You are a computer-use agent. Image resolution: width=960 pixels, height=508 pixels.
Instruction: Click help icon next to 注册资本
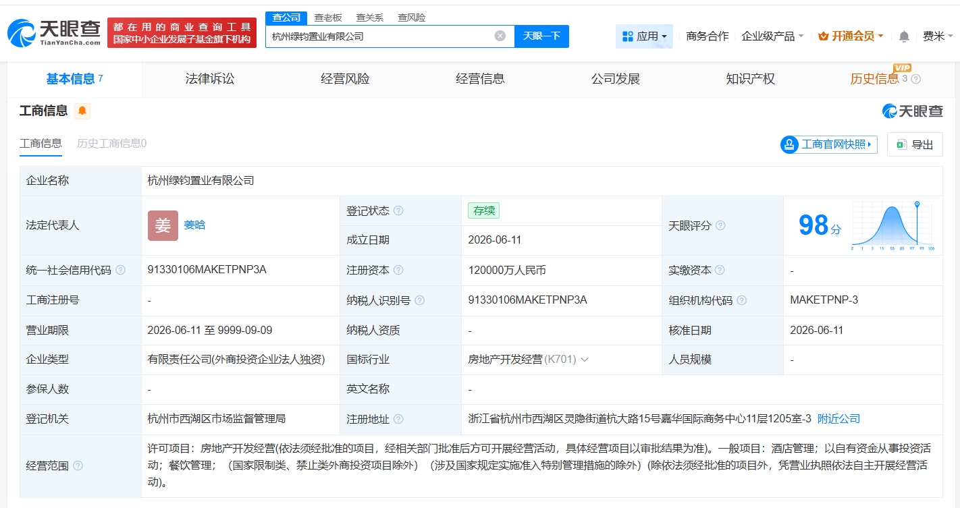(x=398, y=270)
